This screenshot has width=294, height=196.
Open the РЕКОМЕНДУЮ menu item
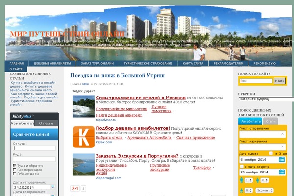click(x=265, y=63)
